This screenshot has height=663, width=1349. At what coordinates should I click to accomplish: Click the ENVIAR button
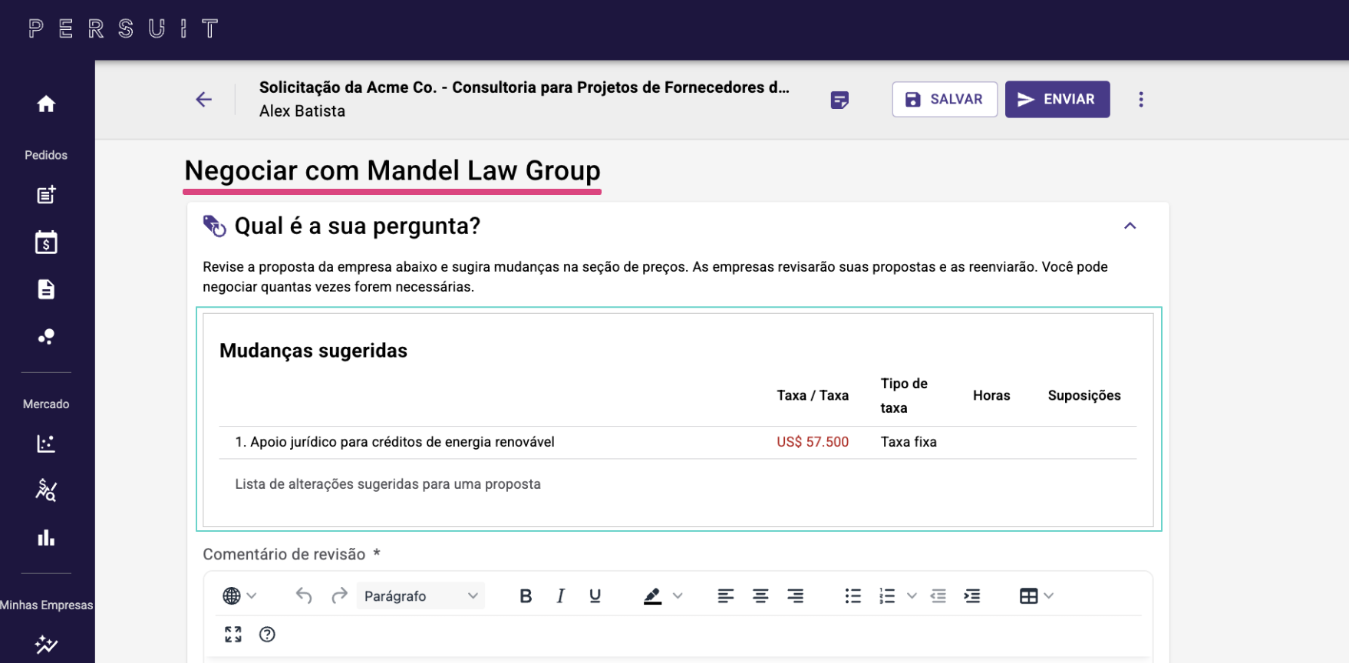(1057, 99)
